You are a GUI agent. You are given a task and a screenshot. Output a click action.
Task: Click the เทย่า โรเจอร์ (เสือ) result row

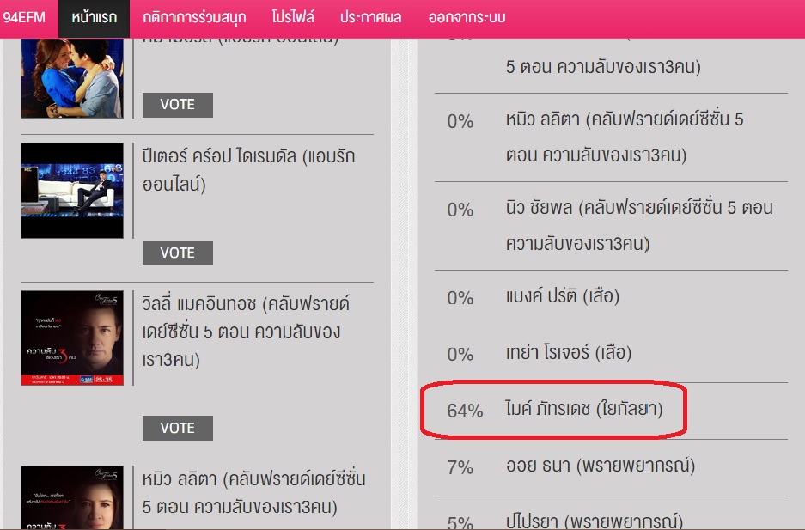click(569, 353)
